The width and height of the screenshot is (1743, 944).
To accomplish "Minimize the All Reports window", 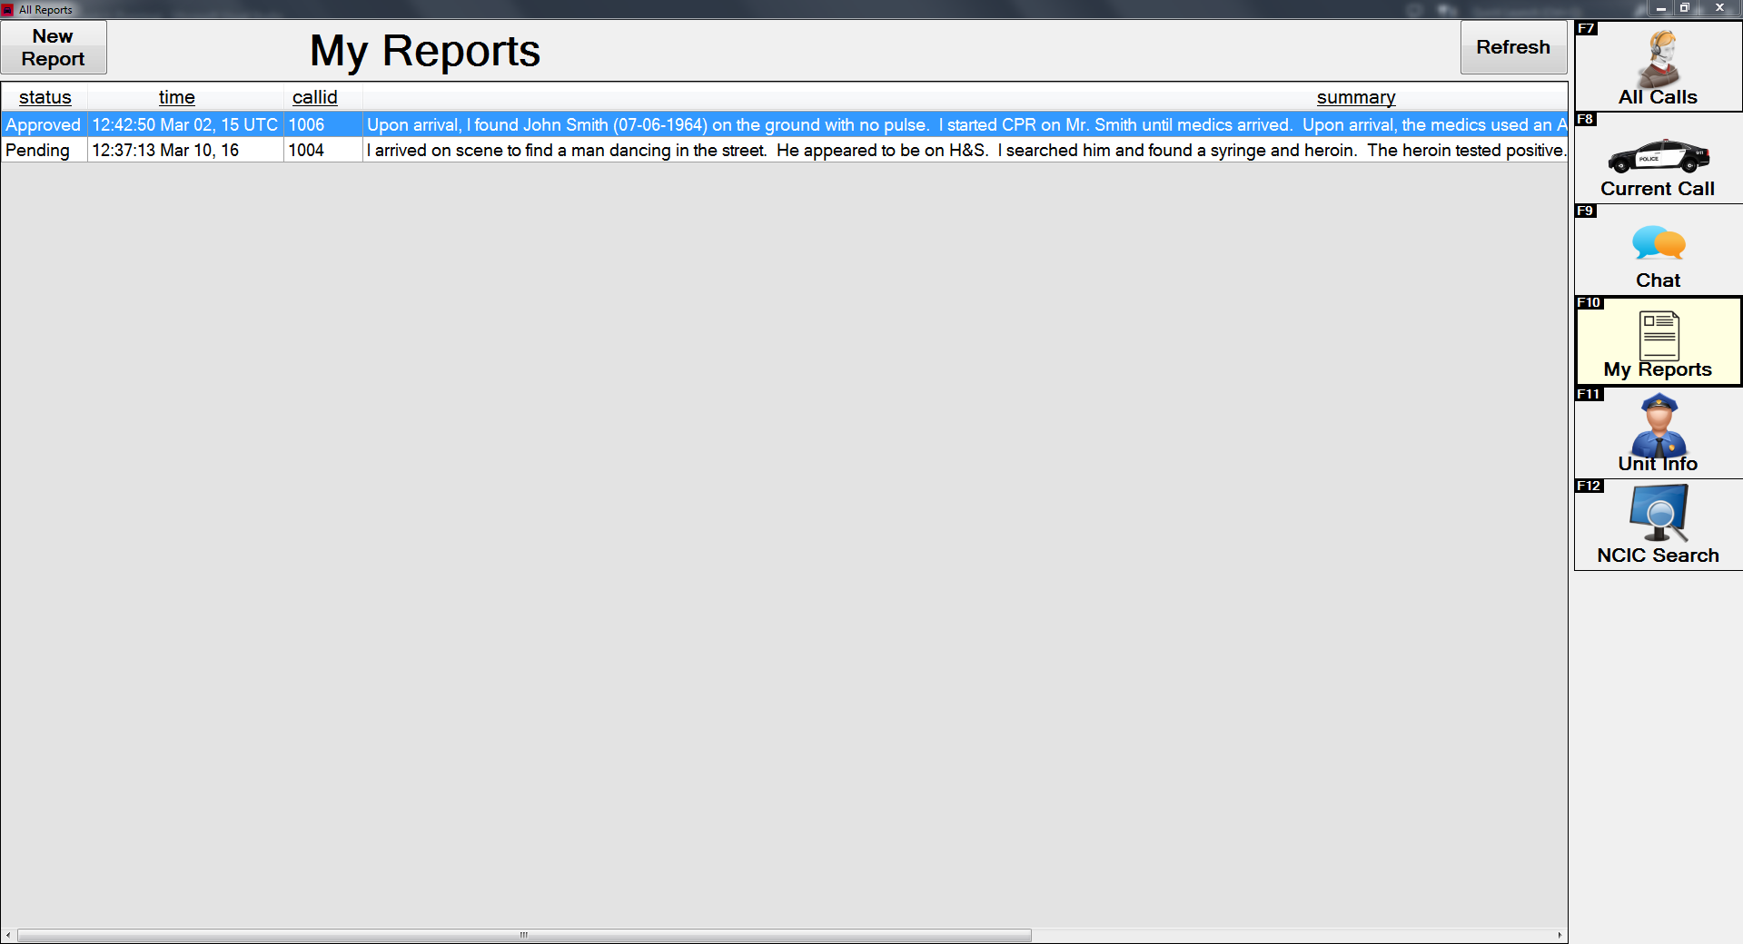I will (1660, 8).
